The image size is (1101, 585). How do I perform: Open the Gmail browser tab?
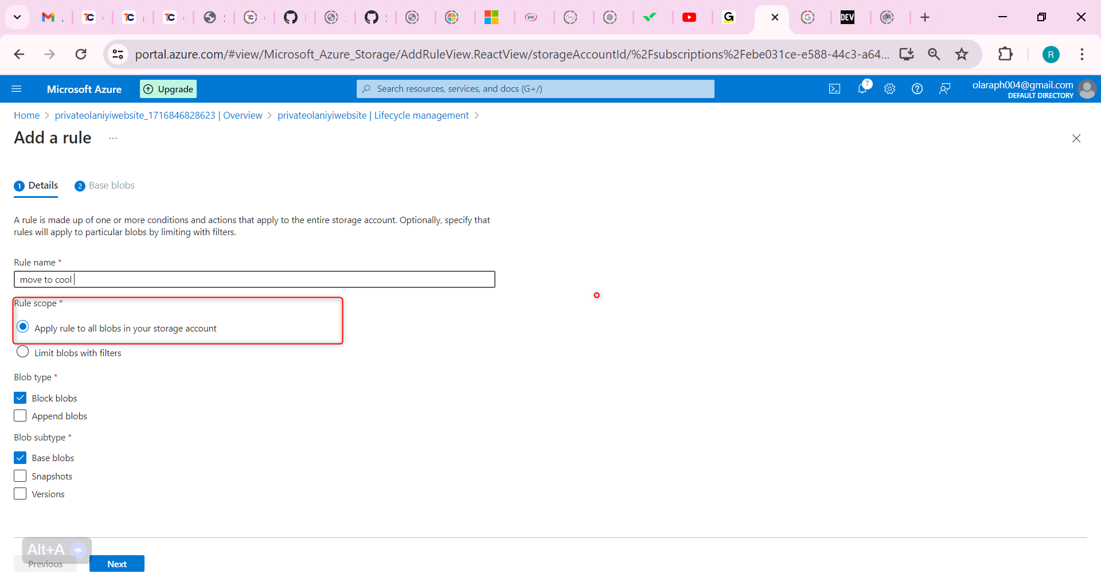tap(48, 17)
